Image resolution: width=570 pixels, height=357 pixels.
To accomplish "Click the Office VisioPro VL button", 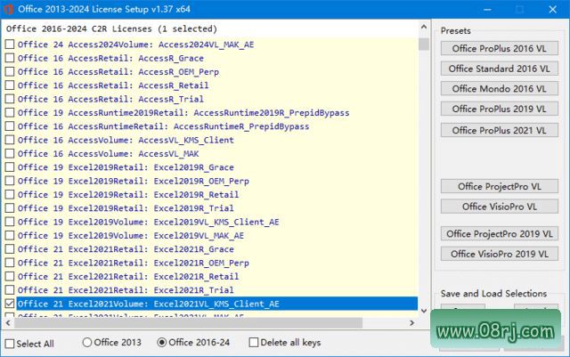I will coord(500,207).
